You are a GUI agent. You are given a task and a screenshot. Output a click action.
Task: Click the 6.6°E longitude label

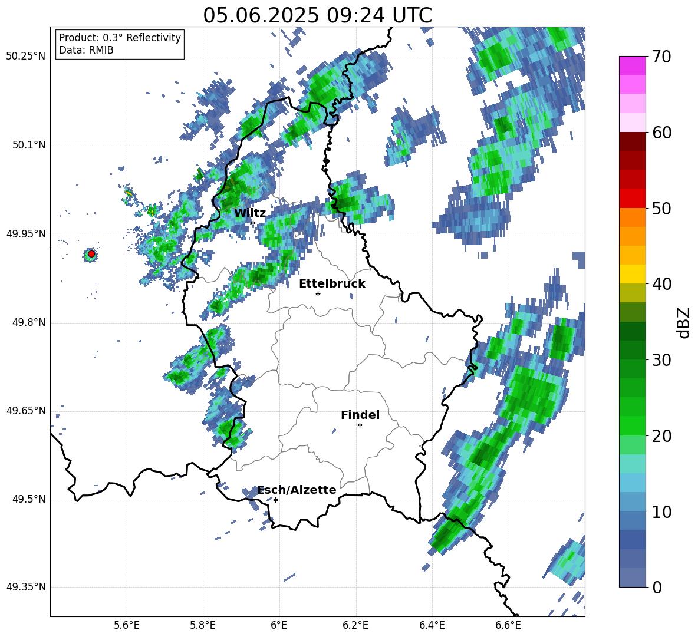[508, 626]
